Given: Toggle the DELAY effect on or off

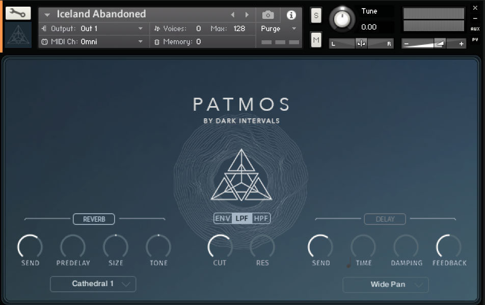Looking at the screenshot, I should pyautogui.click(x=385, y=219).
